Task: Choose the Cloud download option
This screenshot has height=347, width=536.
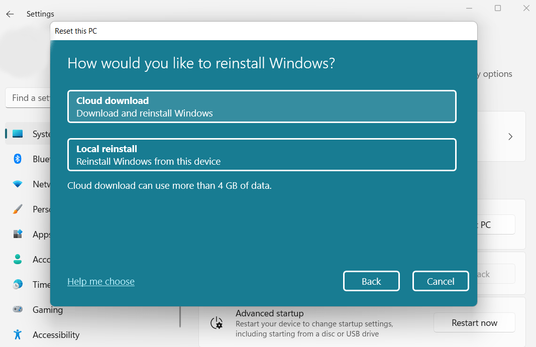Action: [262, 106]
